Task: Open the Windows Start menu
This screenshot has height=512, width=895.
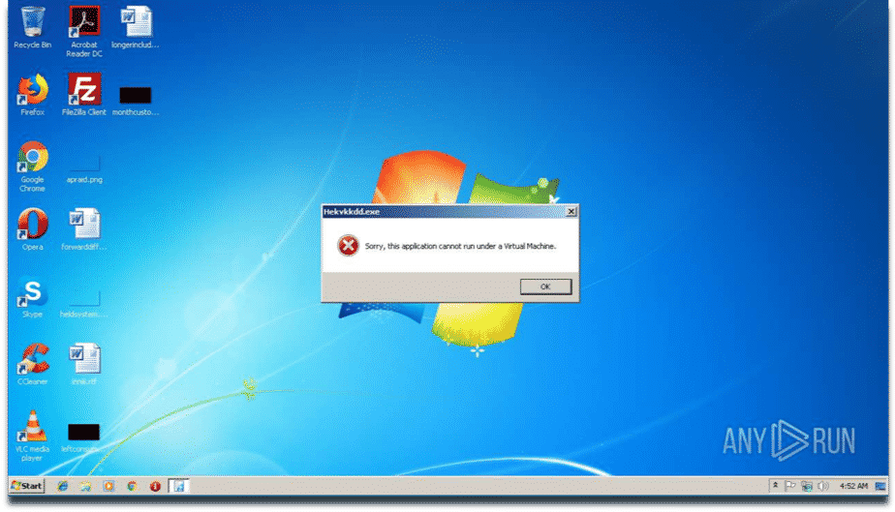Action: click(x=26, y=486)
